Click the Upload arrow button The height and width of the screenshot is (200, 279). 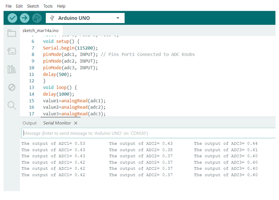25,18
